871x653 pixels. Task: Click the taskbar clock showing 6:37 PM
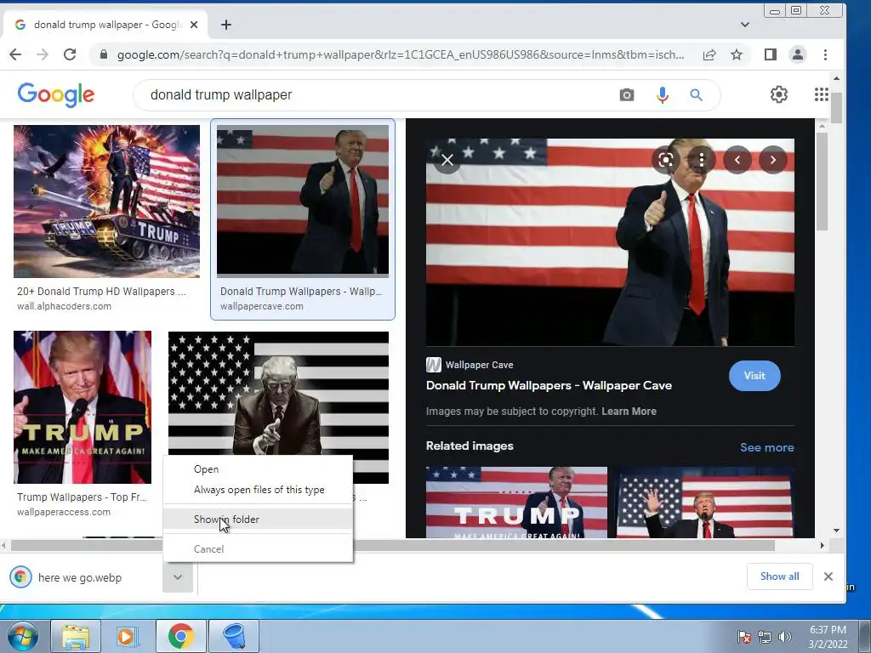[x=828, y=637]
